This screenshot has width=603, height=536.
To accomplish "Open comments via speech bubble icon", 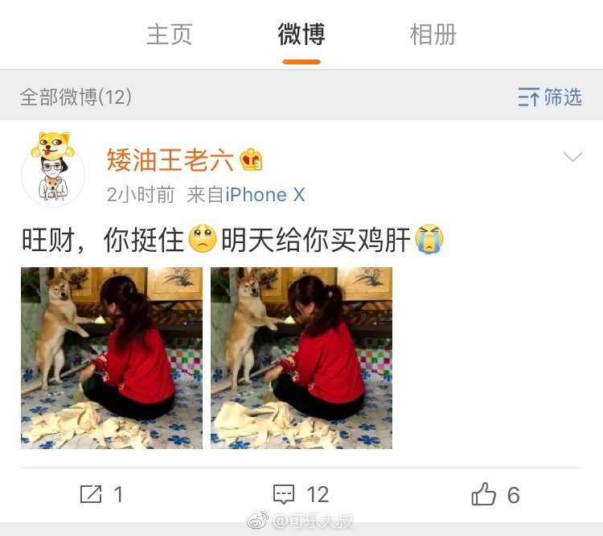I will click(x=284, y=494).
